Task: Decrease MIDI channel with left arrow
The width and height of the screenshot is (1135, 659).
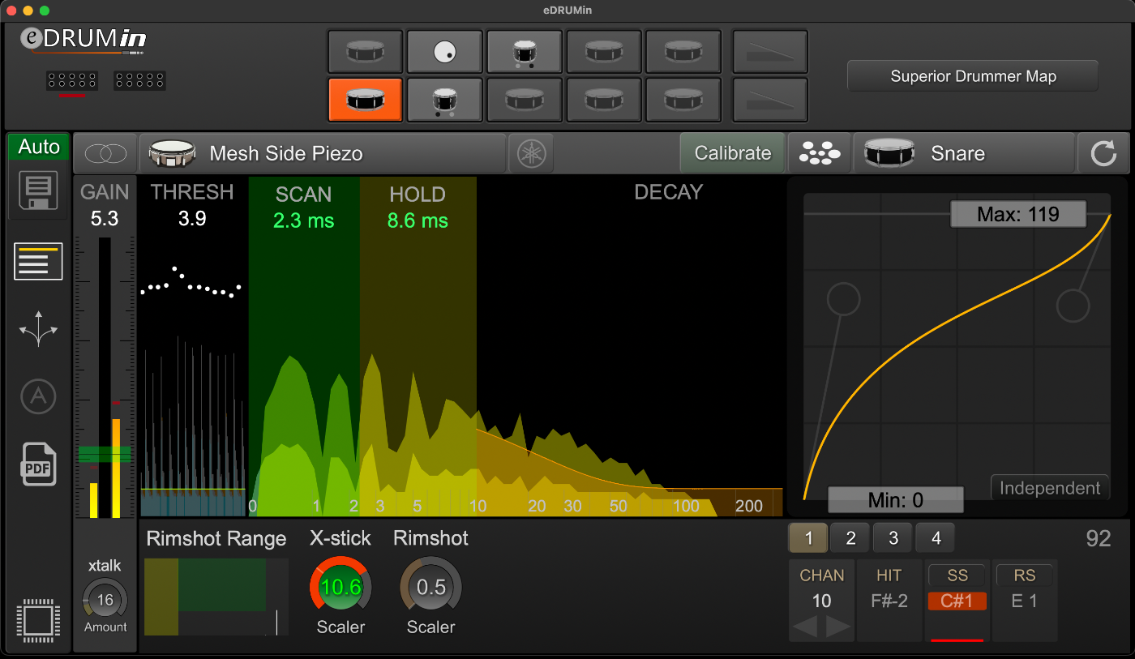Action: click(803, 627)
